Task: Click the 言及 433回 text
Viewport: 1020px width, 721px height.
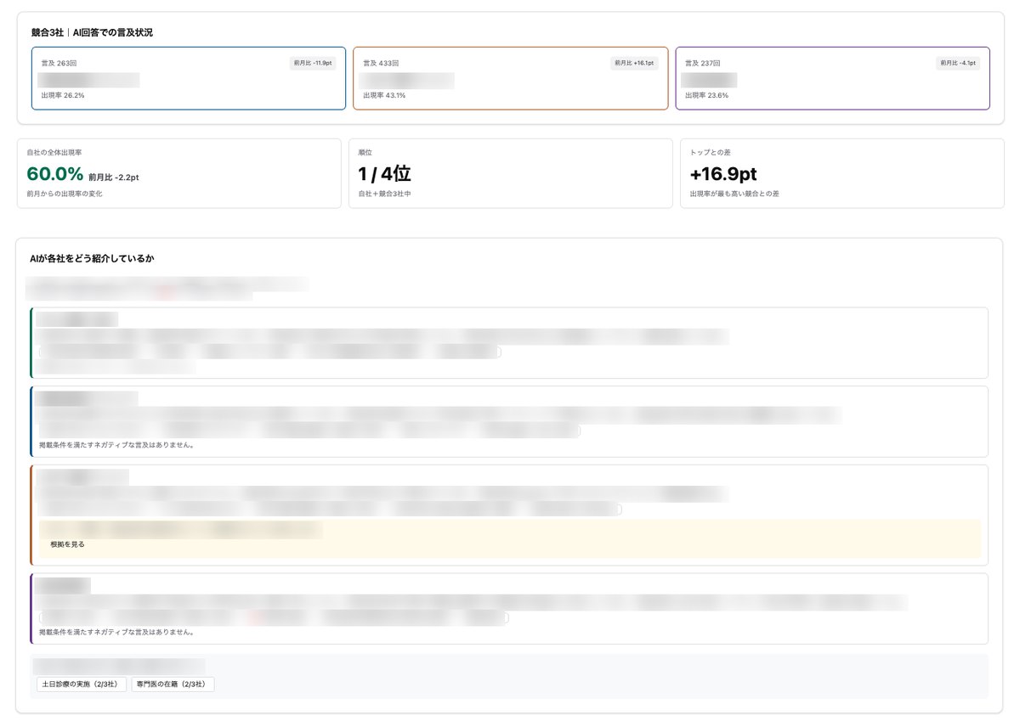Action: pos(381,64)
